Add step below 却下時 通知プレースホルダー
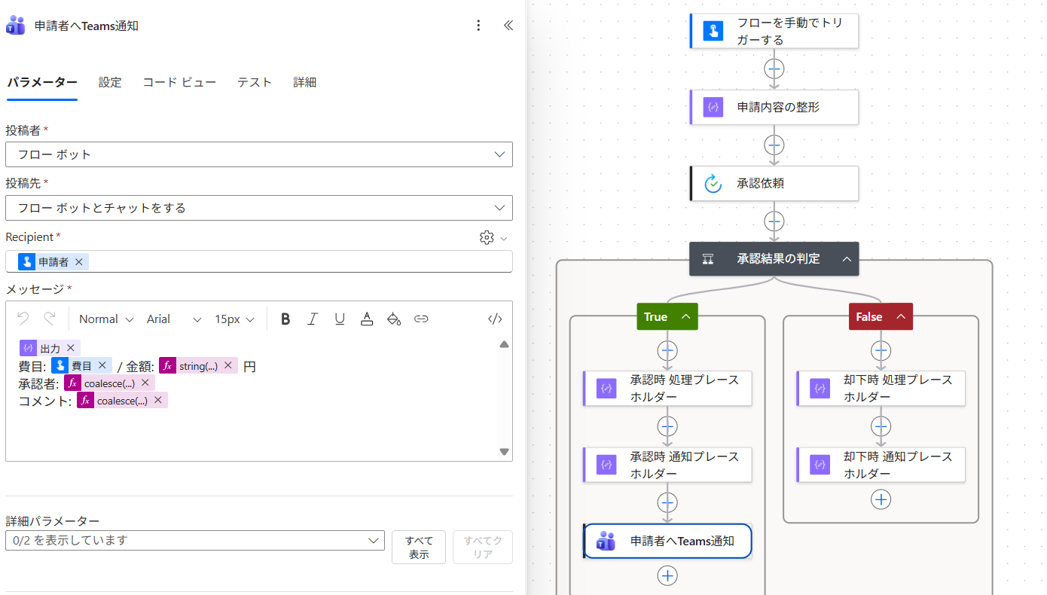 881,499
